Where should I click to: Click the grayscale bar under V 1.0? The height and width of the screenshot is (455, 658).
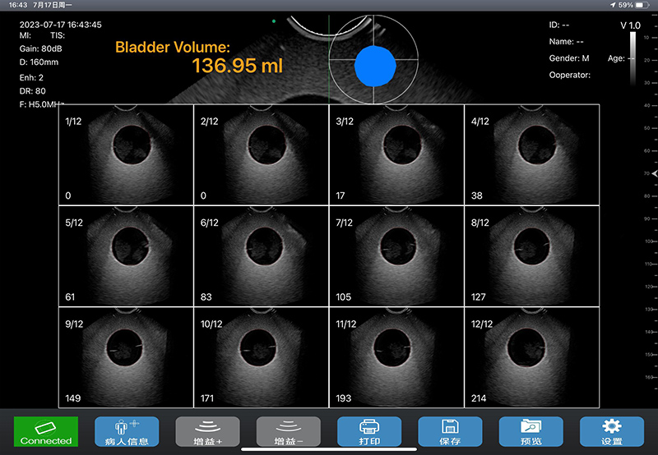633,57
